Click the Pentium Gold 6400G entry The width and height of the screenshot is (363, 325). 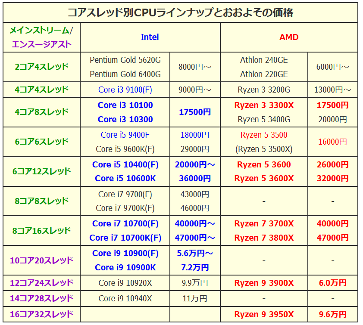tap(125, 74)
